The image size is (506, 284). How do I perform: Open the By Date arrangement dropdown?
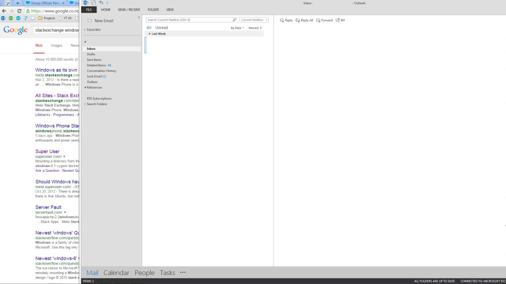click(237, 28)
